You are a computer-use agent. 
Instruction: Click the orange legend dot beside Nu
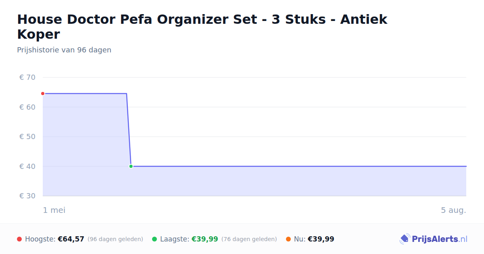(288, 239)
